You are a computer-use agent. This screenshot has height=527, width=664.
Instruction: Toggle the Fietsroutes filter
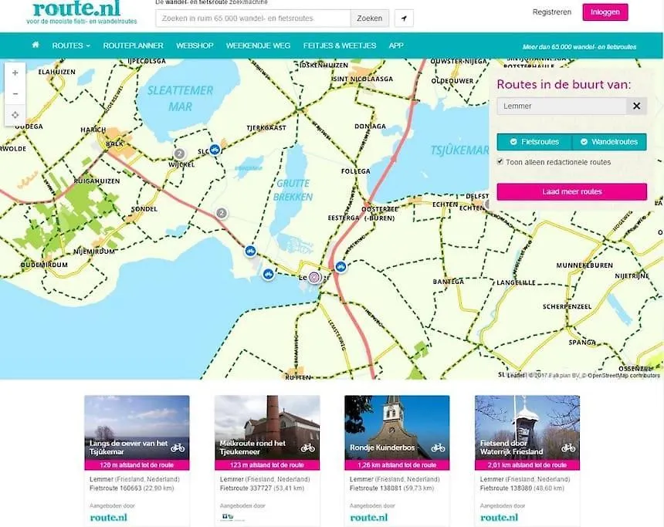[534, 142]
